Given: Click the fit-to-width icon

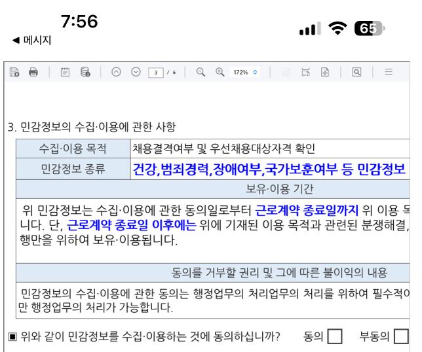Looking at the screenshot, I should (305, 72).
